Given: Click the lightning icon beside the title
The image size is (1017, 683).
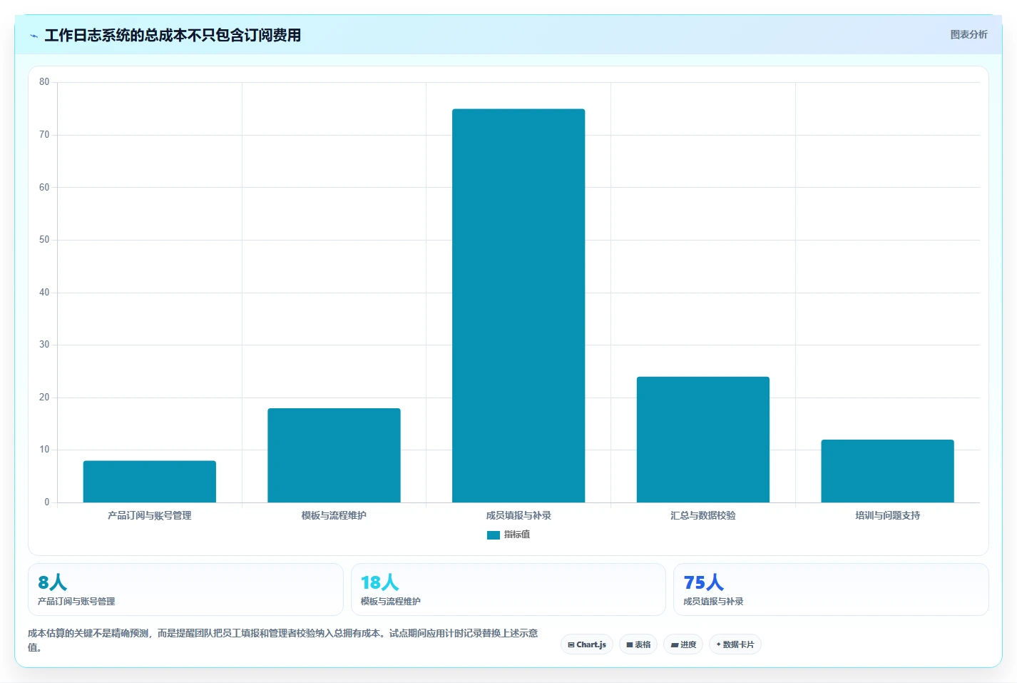Looking at the screenshot, I should pos(34,36).
